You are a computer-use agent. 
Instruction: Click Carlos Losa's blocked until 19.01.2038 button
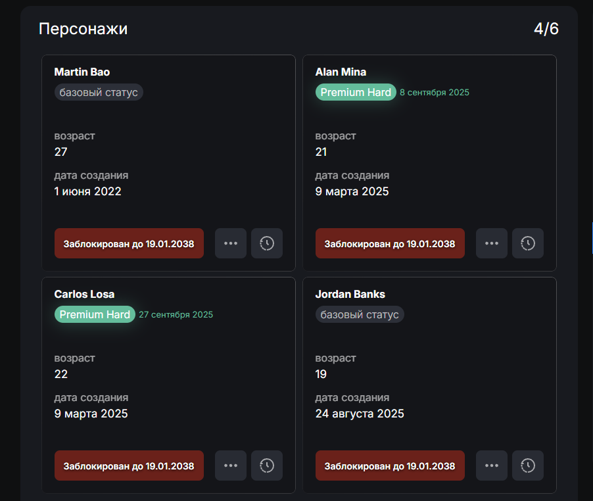point(129,465)
